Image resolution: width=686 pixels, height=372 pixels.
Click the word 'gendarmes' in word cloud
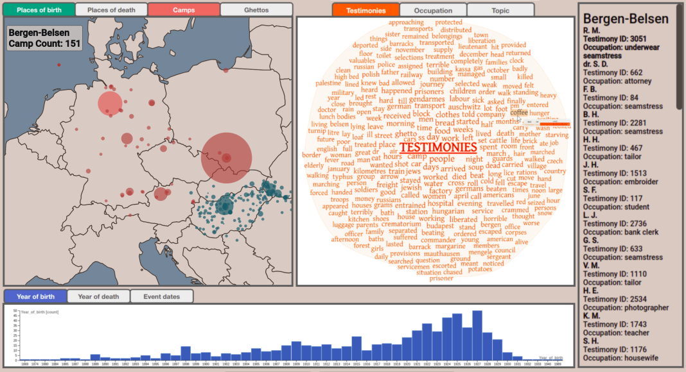point(427,99)
